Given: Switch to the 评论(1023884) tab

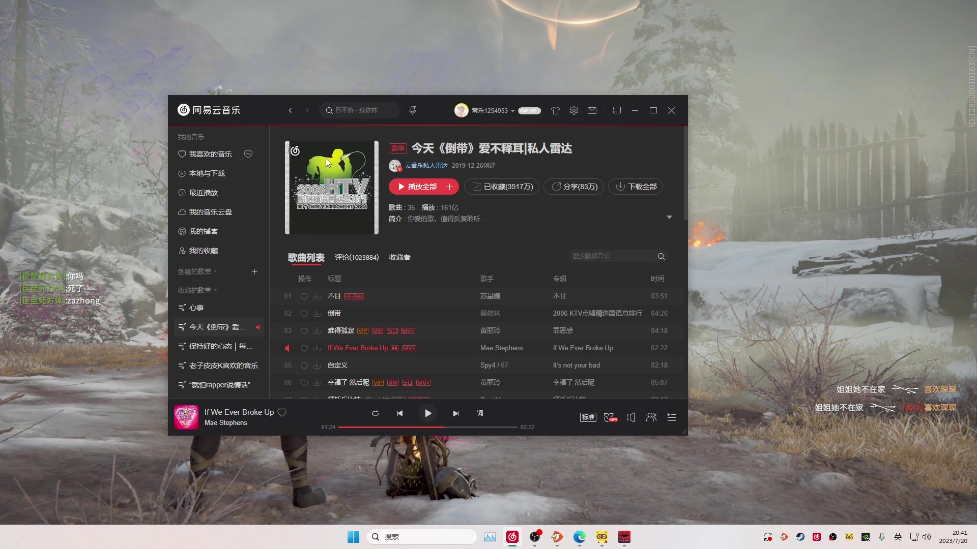Looking at the screenshot, I should click(x=357, y=258).
